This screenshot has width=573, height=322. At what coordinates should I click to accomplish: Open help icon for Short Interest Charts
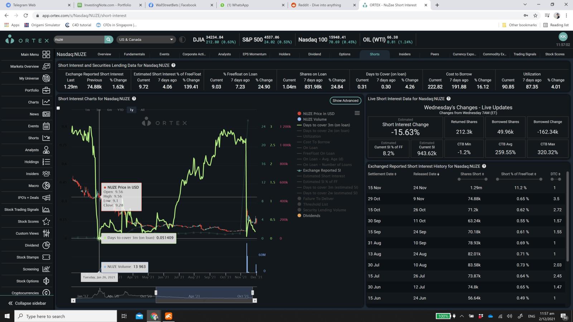tap(134, 99)
